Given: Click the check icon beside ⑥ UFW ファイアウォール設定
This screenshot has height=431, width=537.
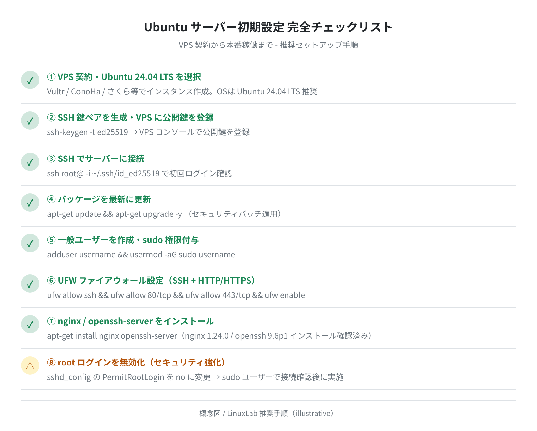Looking at the screenshot, I should point(30,284).
